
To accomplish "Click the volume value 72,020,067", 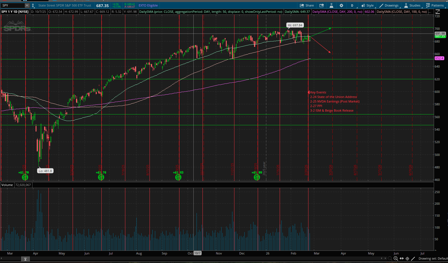I will (x=23, y=185).
